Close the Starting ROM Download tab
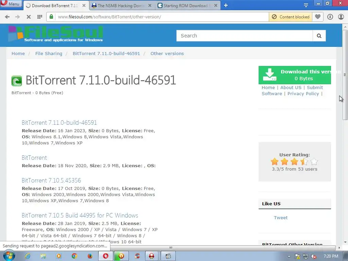Image resolution: width=348 pixels, height=261 pixels. (215, 5)
